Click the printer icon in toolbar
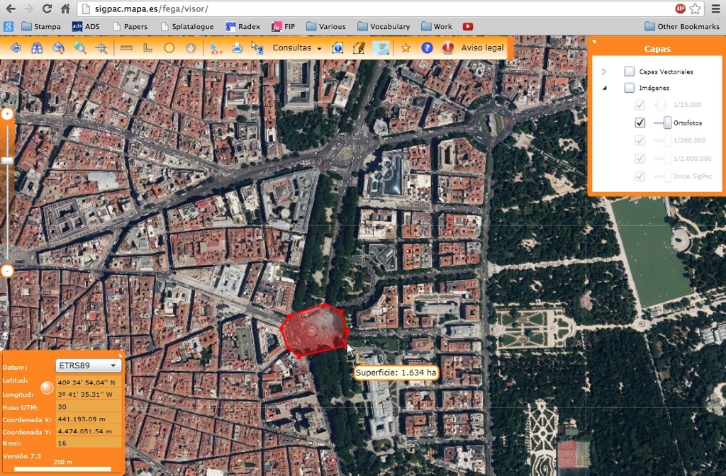The width and height of the screenshot is (726, 476). 238,48
